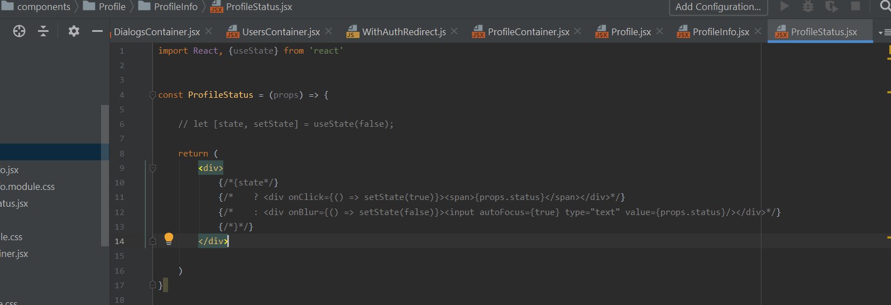Screen dimensions: 891x305
Task: Click the {/*{state*/} comment on line 10
Action: 248,183
